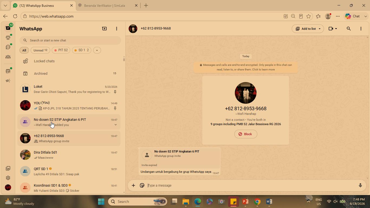Search messages in this chat with magnifier icon
The image size is (370, 208).
point(349,29)
